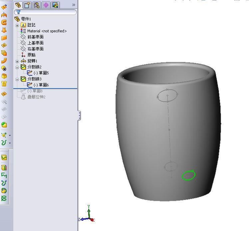Viewport: 249px width, 231px height.
Task: Open the Reference Geometry tool
Action: point(4,135)
